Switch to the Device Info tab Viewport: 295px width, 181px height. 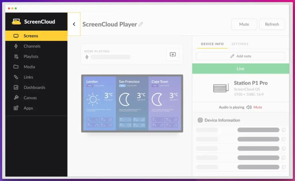(212, 44)
